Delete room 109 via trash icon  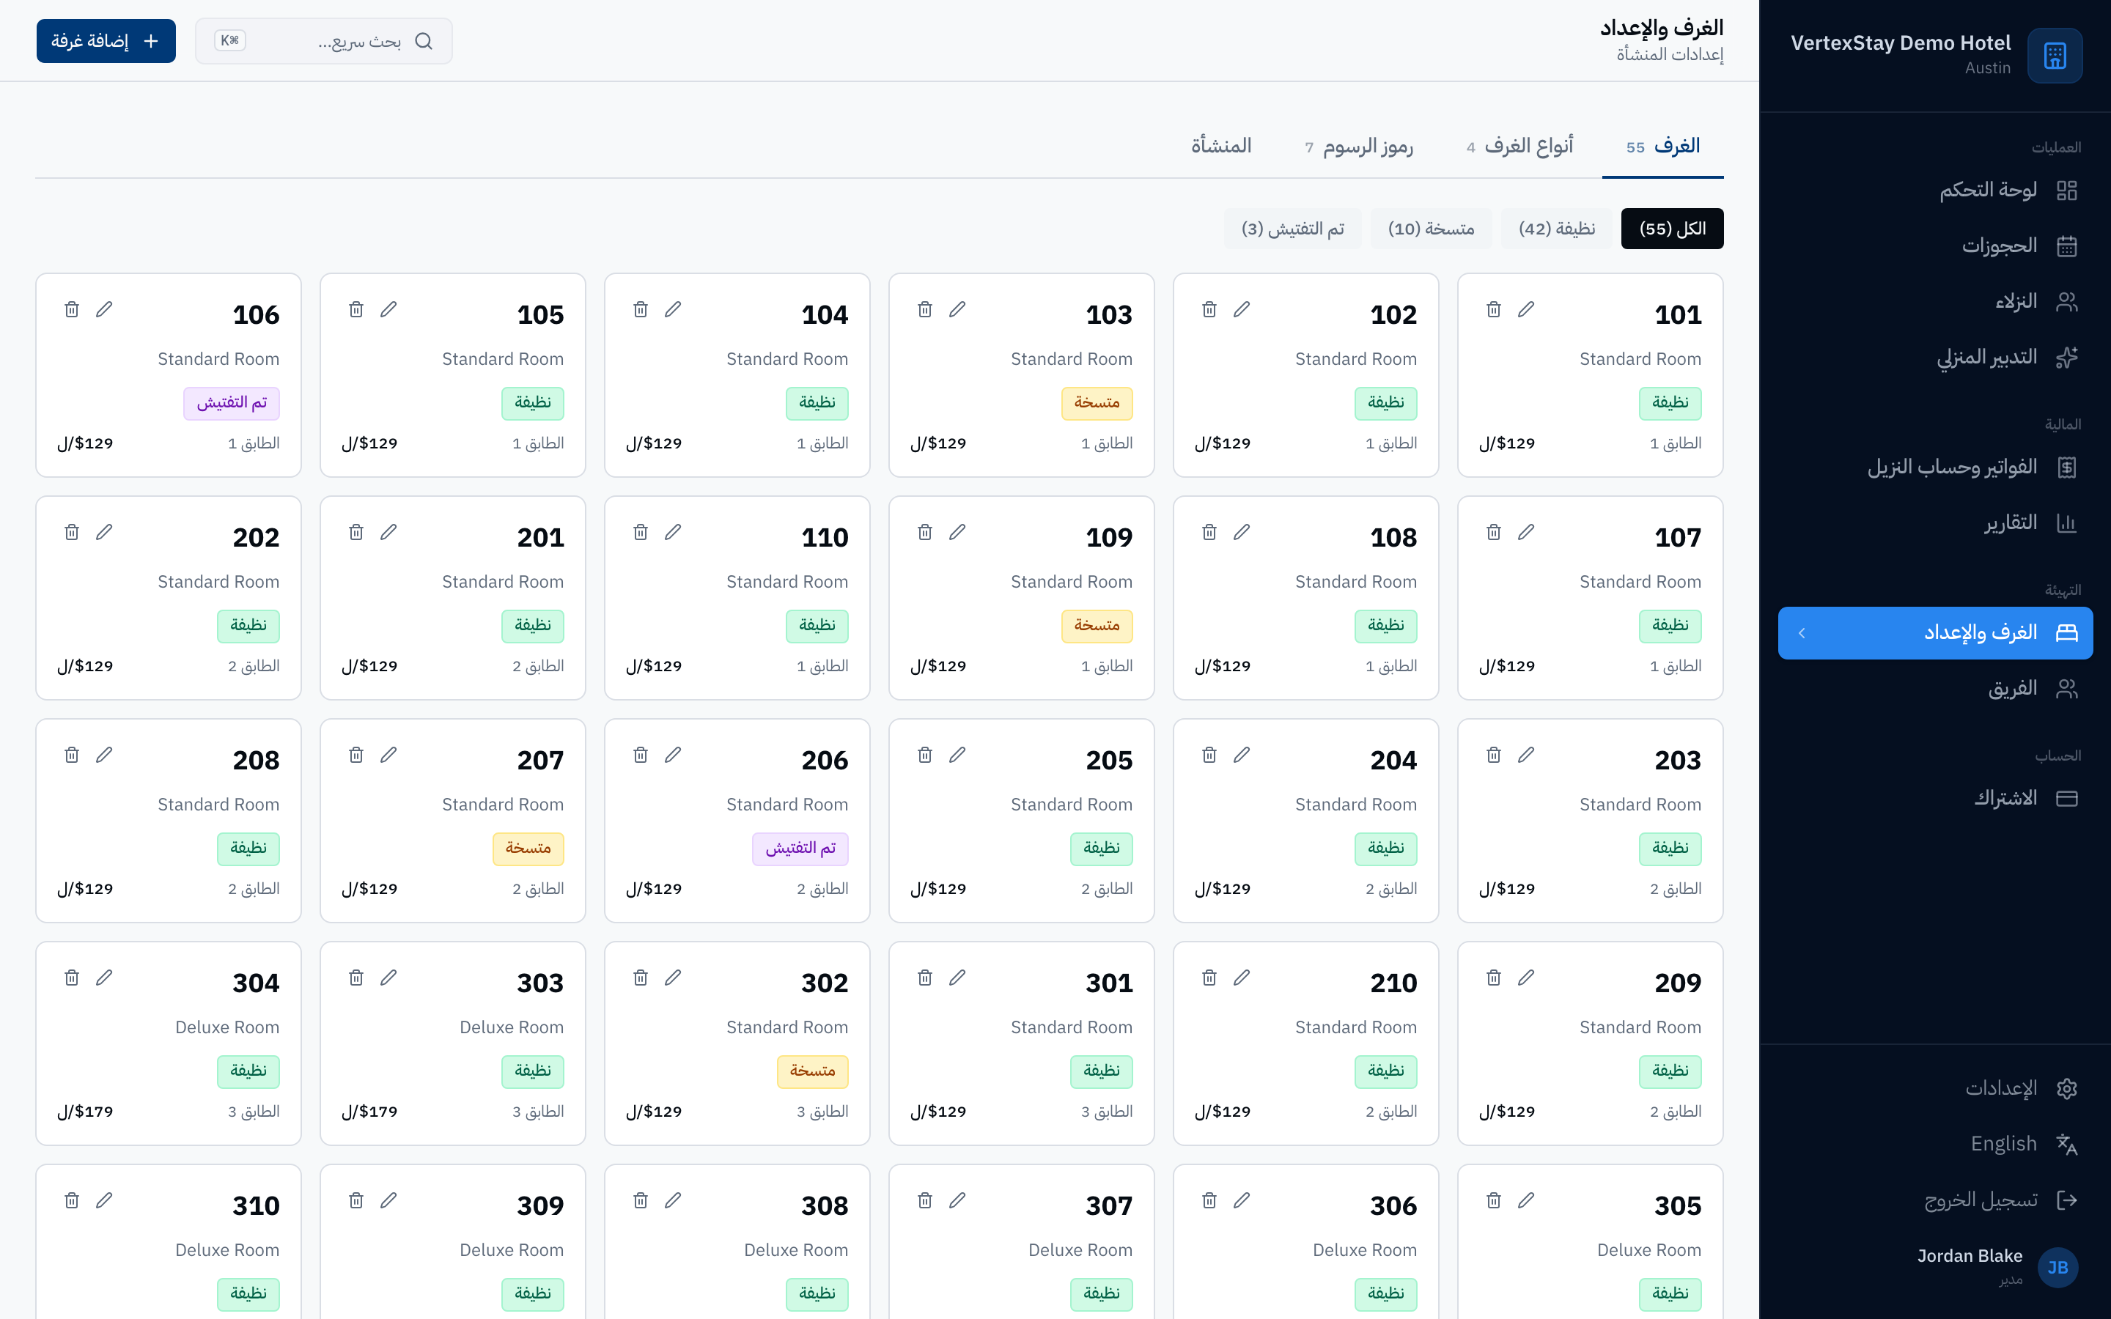click(924, 532)
